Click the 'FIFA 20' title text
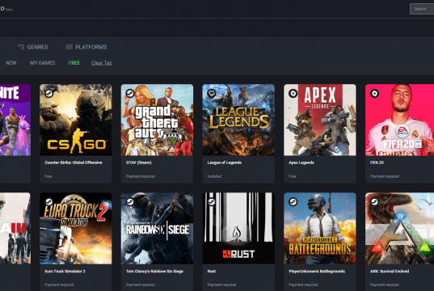The height and width of the screenshot is (291, 434). (377, 162)
